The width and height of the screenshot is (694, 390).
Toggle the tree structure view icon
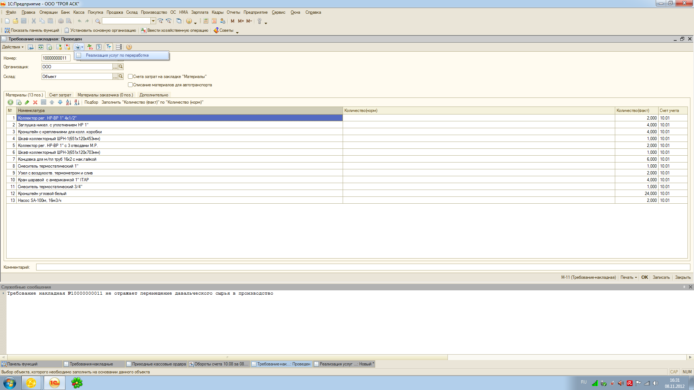tap(108, 47)
